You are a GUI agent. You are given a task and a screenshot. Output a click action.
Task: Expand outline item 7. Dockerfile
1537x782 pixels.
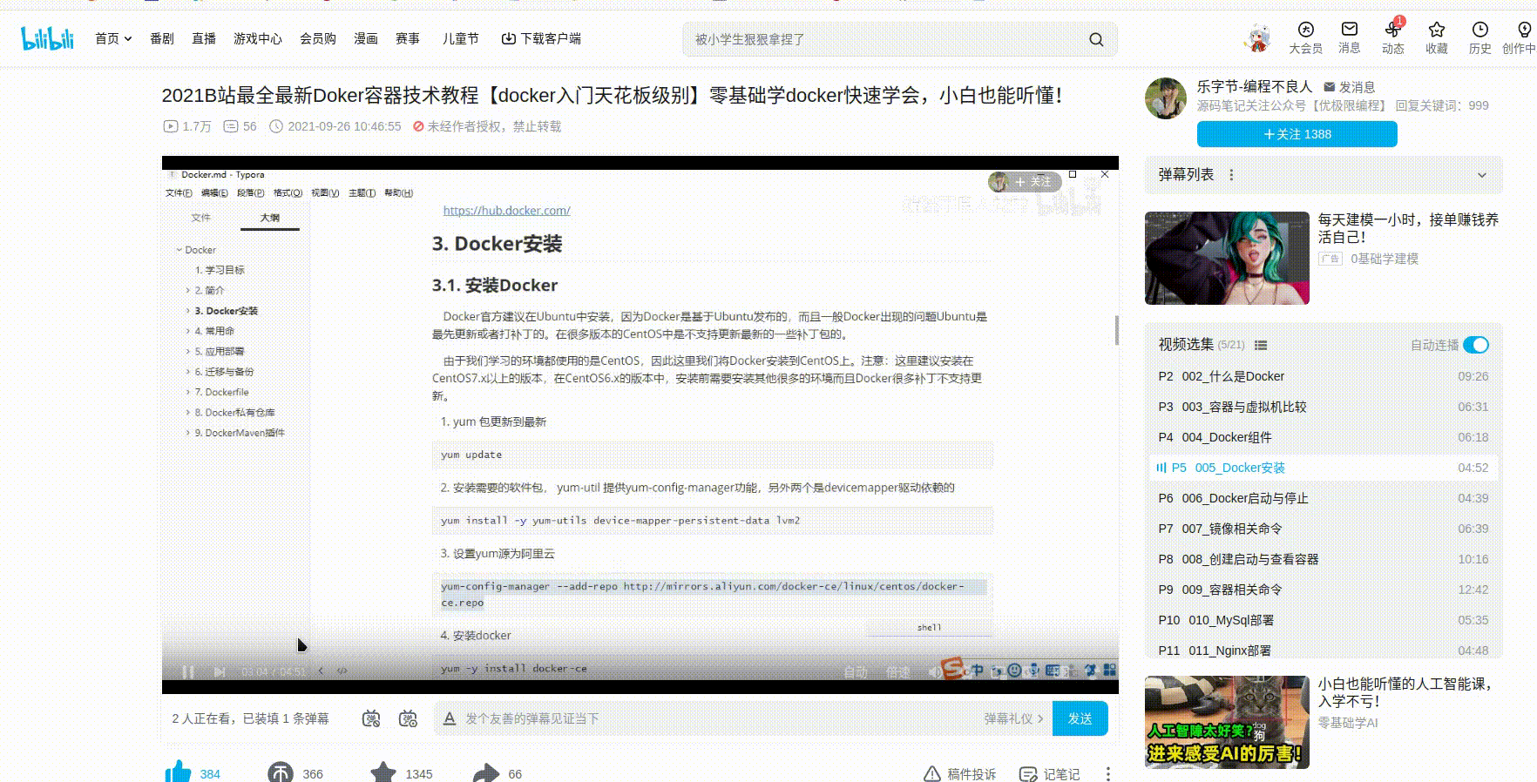tap(187, 392)
